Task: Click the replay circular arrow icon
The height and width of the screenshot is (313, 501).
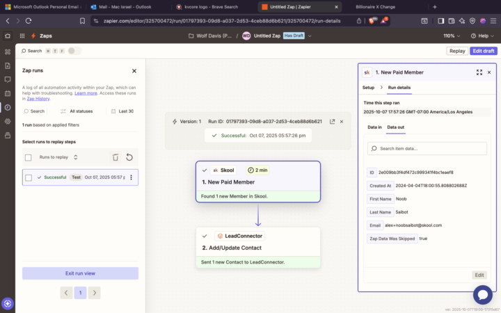Action: point(129,157)
